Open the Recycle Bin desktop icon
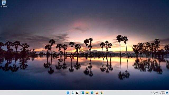The width and height of the screenshot is (169, 95). (4, 4)
